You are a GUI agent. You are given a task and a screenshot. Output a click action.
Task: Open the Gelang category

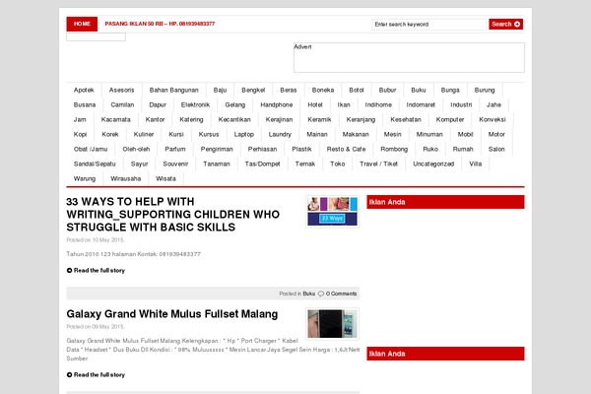coord(235,104)
